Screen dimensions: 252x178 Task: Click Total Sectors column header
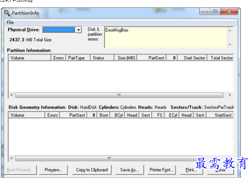point(220,58)
